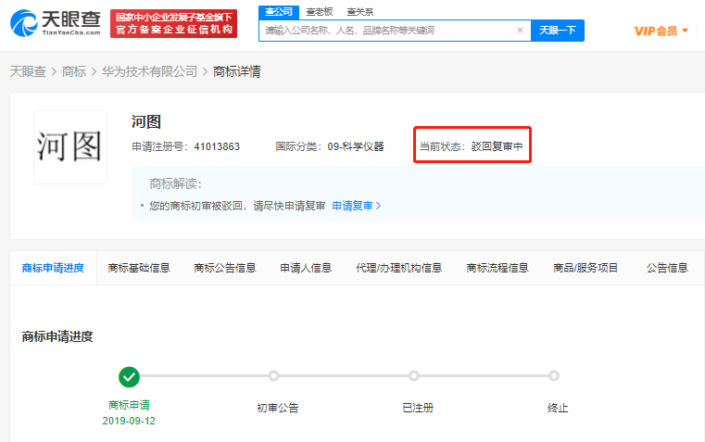
Task: Click the 初审公告 progress step circle
Action: pos(273,376)
